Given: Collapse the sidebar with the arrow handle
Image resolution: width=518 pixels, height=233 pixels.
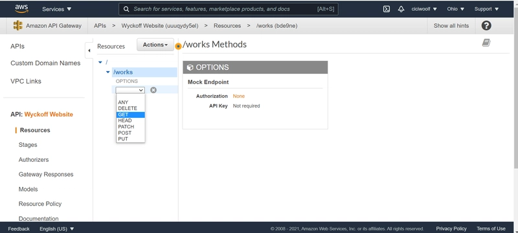Looking at the screenshot, I should [89, 50].
